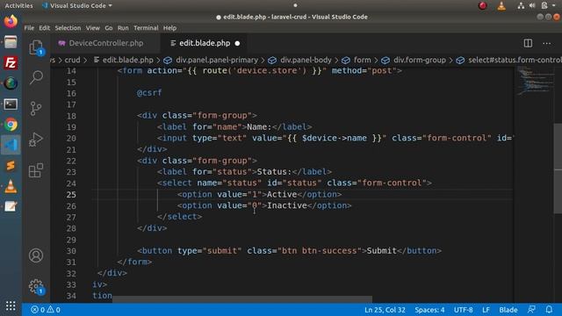Screen dimensions: 562x316
Task: Expand the crud breadcrumb segment
Action: pyautogui.click(x=72, y=61)
